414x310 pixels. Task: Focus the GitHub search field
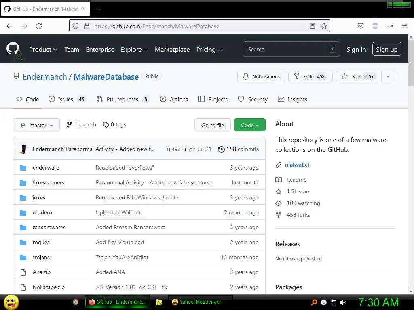click(x=291, y=49)
